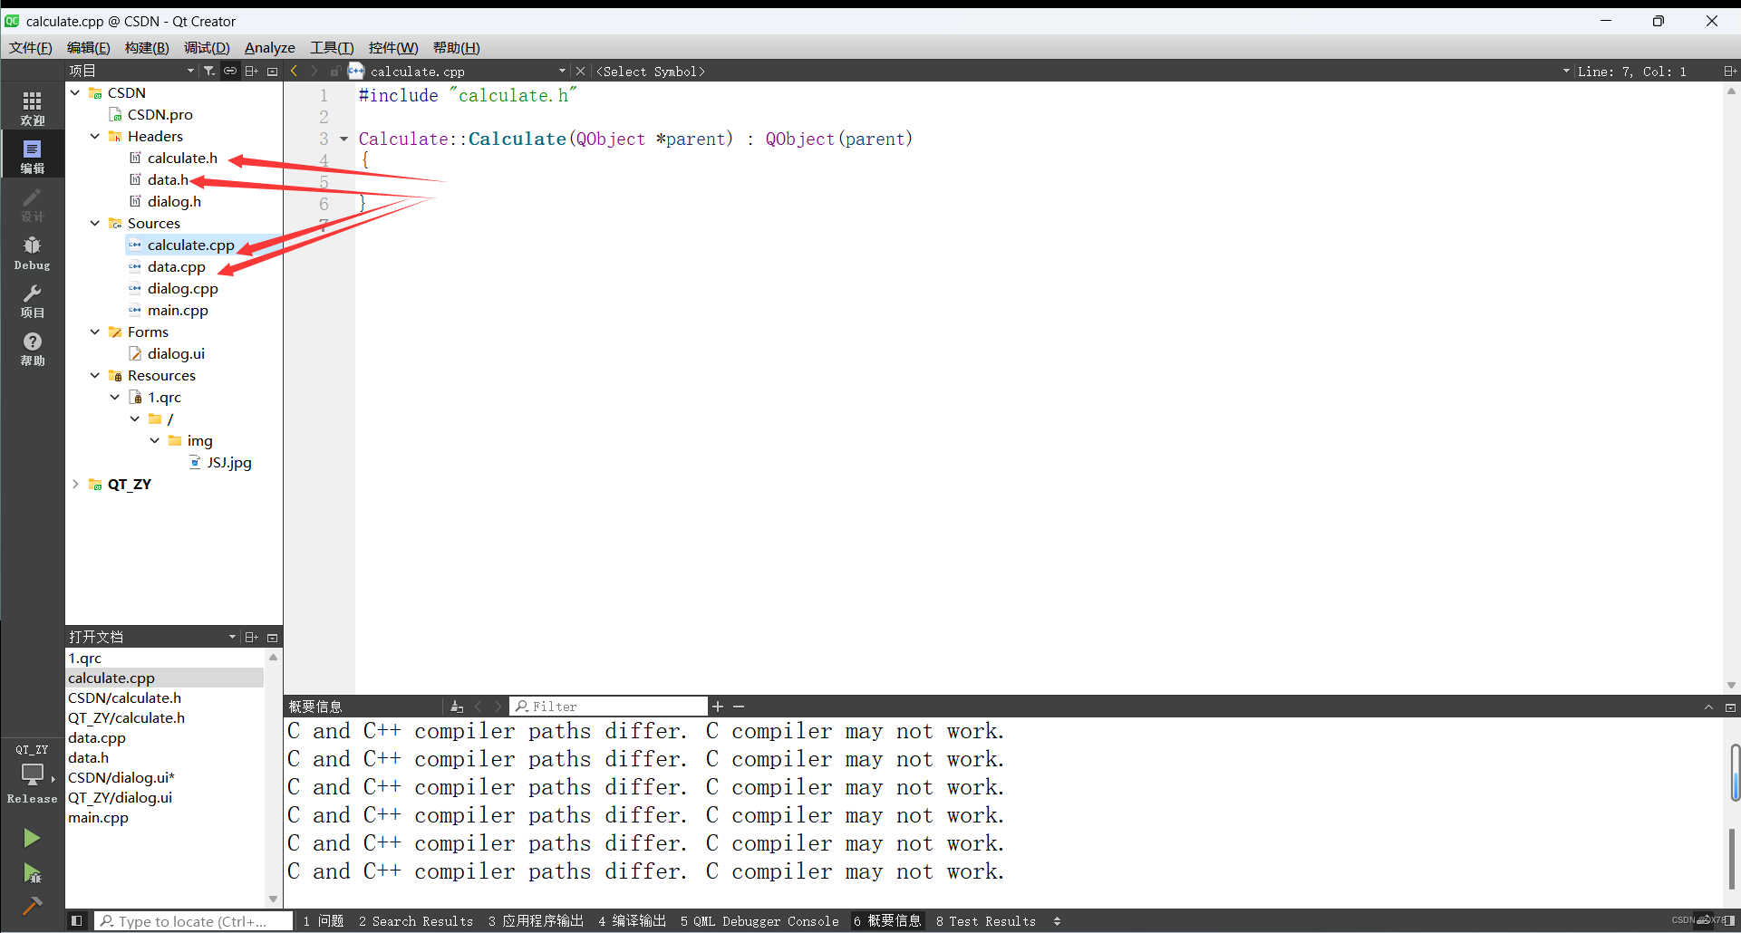Toggle the right sidebar visibility

pos(1729,921)
